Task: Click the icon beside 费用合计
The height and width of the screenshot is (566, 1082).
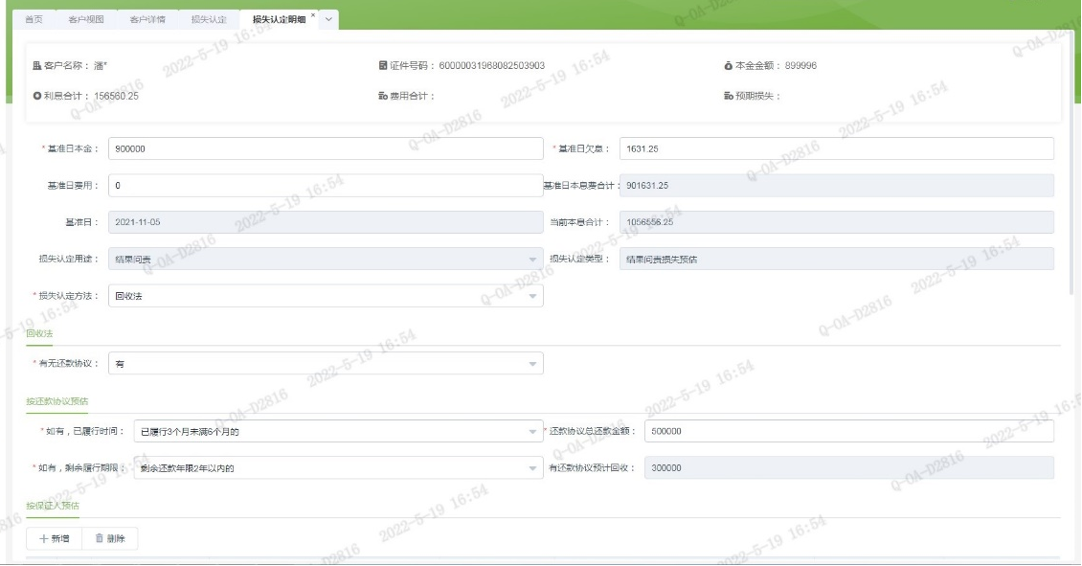Action: coord(383,96)
